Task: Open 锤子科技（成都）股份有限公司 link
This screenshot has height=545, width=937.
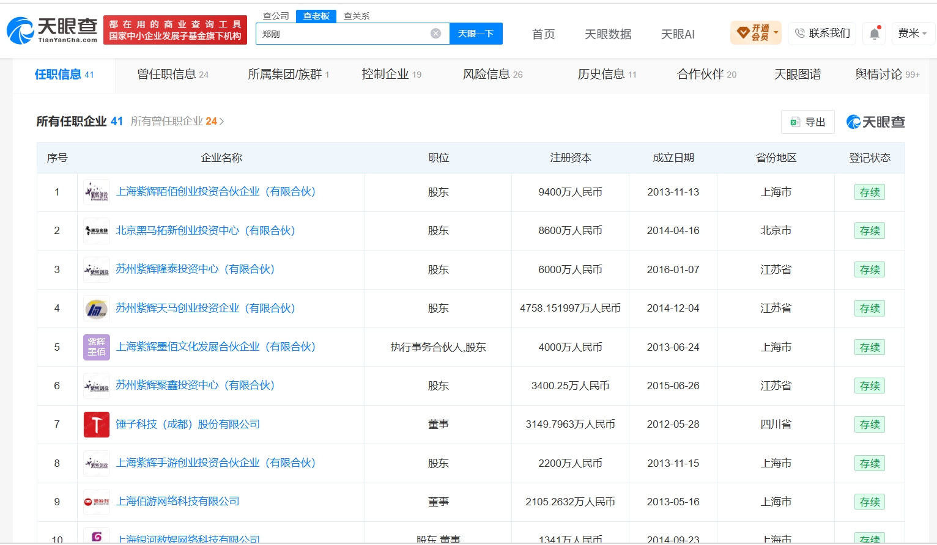Action: pyautogui.click(x=188, y=425)
